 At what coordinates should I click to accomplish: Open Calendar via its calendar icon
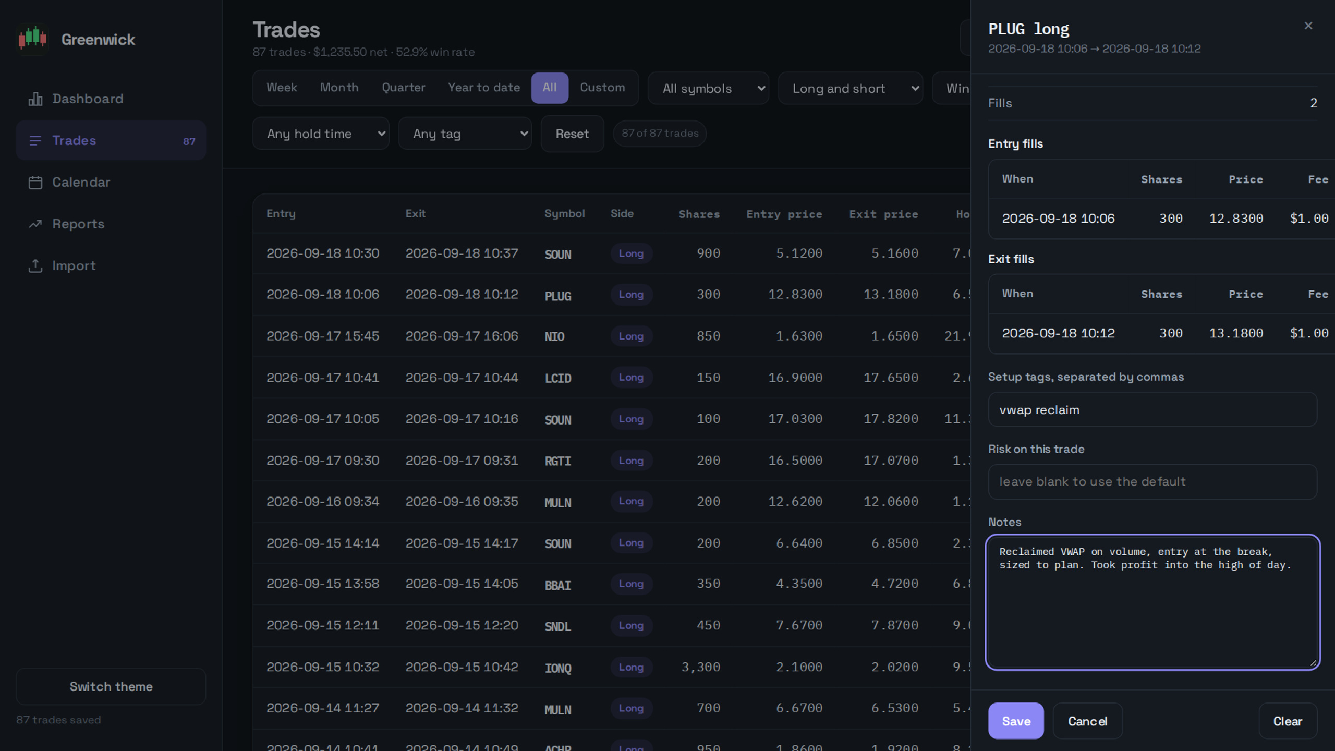35,182
